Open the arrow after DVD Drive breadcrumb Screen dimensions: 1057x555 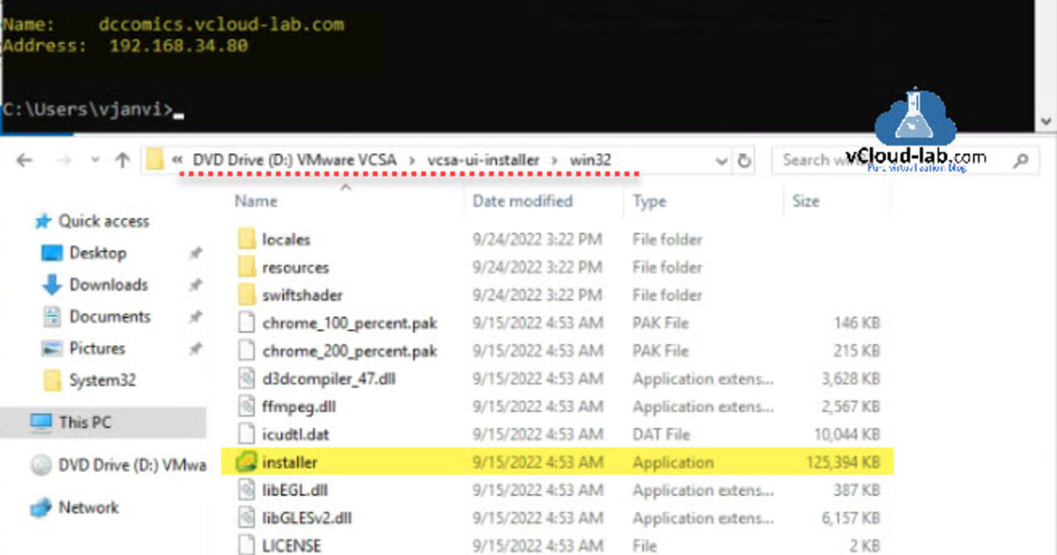412,159
